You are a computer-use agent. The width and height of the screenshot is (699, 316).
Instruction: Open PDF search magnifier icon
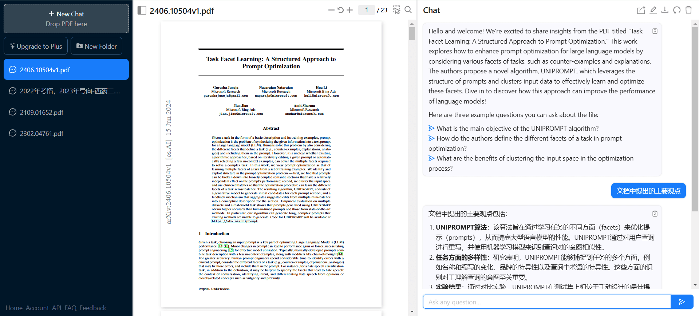pyautogui.click(x=408, y=10)
